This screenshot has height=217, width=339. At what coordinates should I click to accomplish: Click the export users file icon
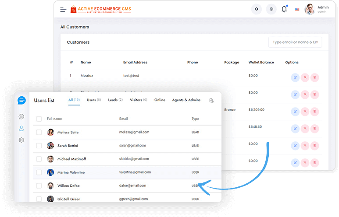[x=211, y=101]
